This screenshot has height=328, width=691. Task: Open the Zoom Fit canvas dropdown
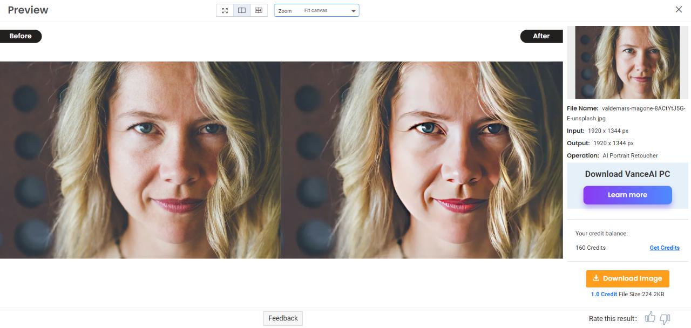click(316, 10)
